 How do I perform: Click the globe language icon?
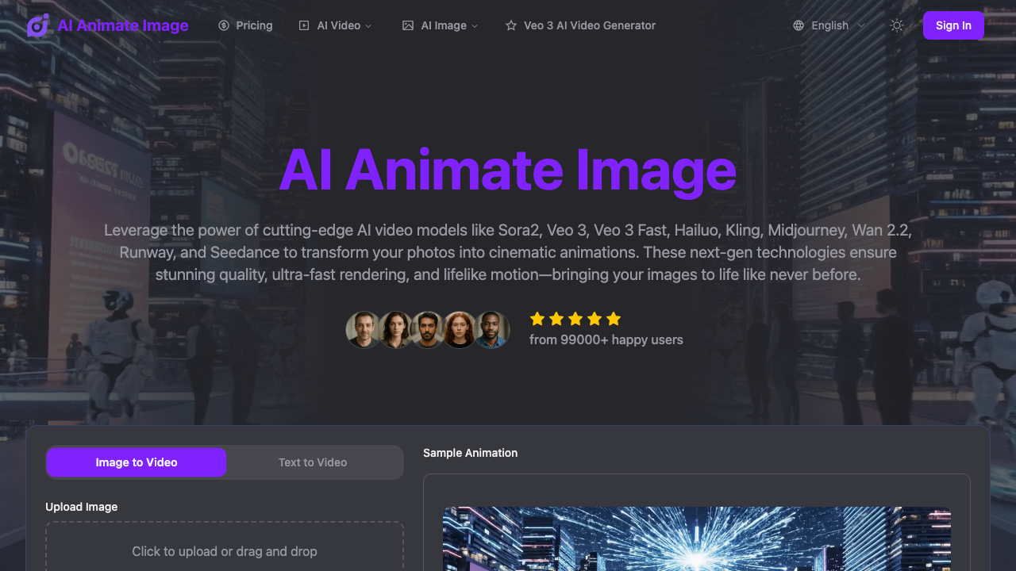click(798, 25)
